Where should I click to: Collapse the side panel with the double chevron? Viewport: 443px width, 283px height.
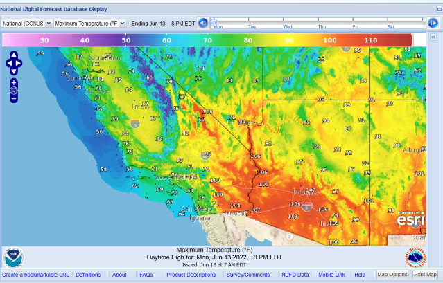pyautogui.click(x=433, y=37)
